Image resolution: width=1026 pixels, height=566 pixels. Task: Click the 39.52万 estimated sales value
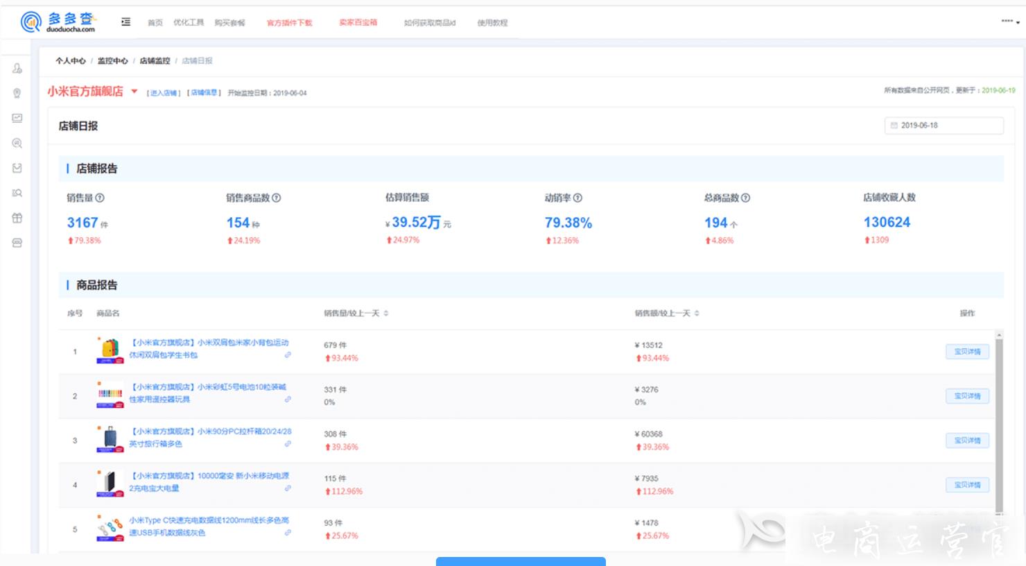coord(416,223)
